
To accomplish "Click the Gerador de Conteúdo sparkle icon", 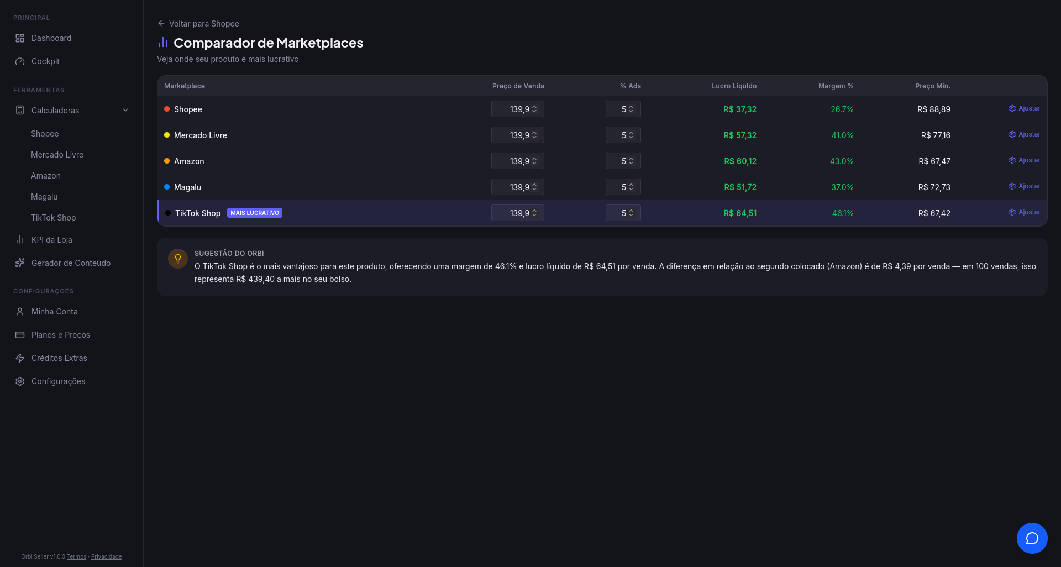I will click(x=20, y=263).
